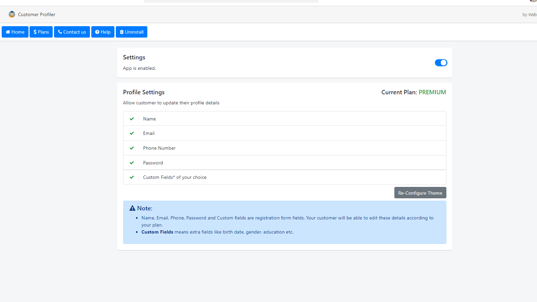The height and width of the screenshot is (302, 537).
Task: Click the green checkmark beside Name
Action: click(132, 119)
